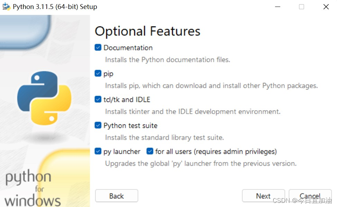Click the pip description text
Screen dimensions: 337x207
(x=211, y=85)
